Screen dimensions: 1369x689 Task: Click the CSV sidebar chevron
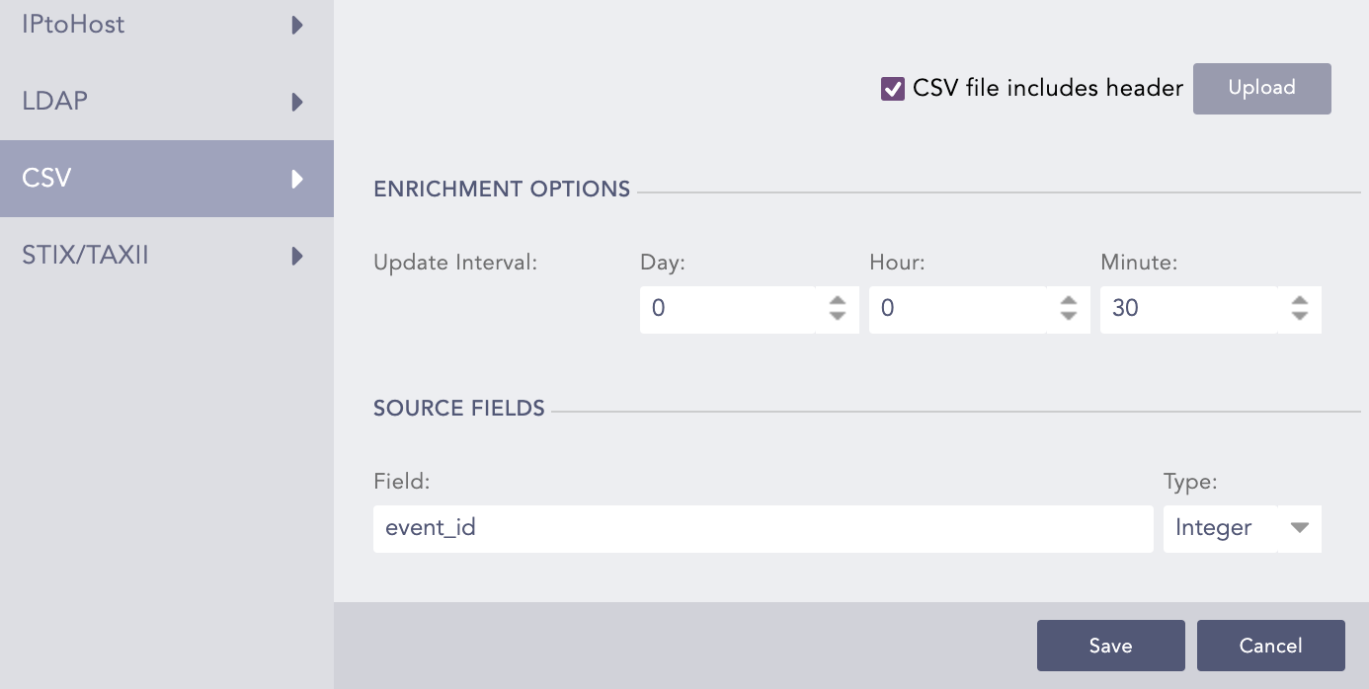pyautogui.click(x=297, y=178)
